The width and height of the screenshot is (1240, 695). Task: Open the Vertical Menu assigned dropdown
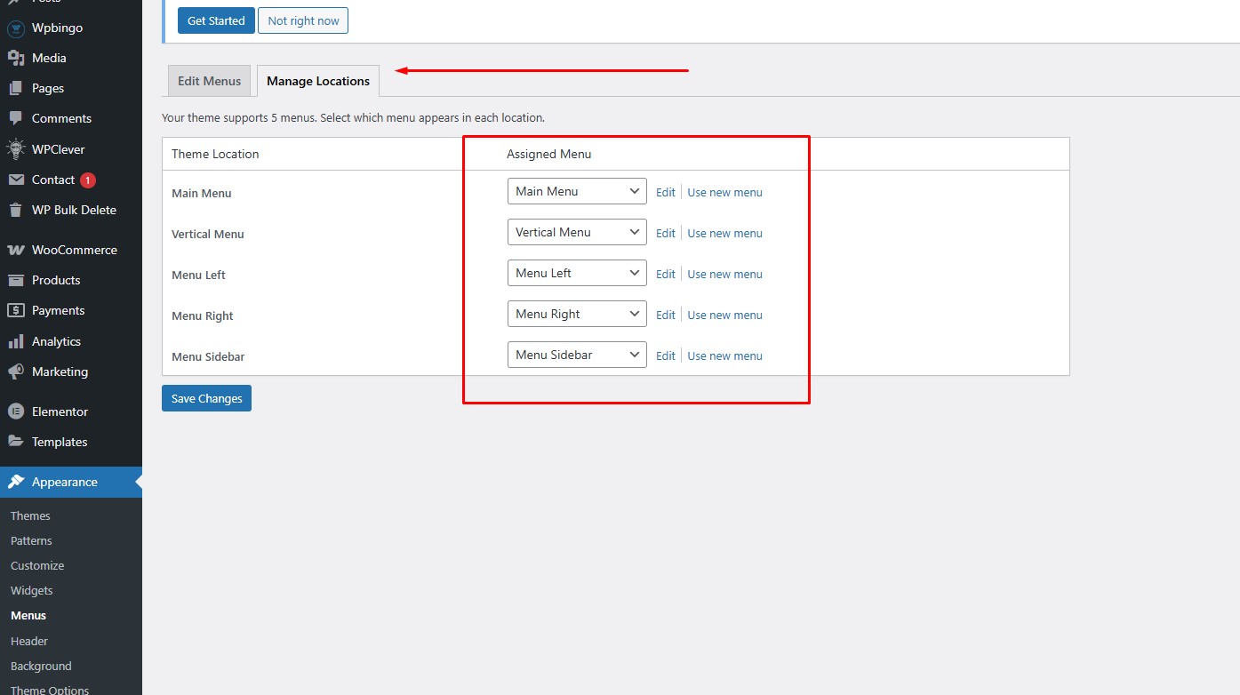click(577, 232)
